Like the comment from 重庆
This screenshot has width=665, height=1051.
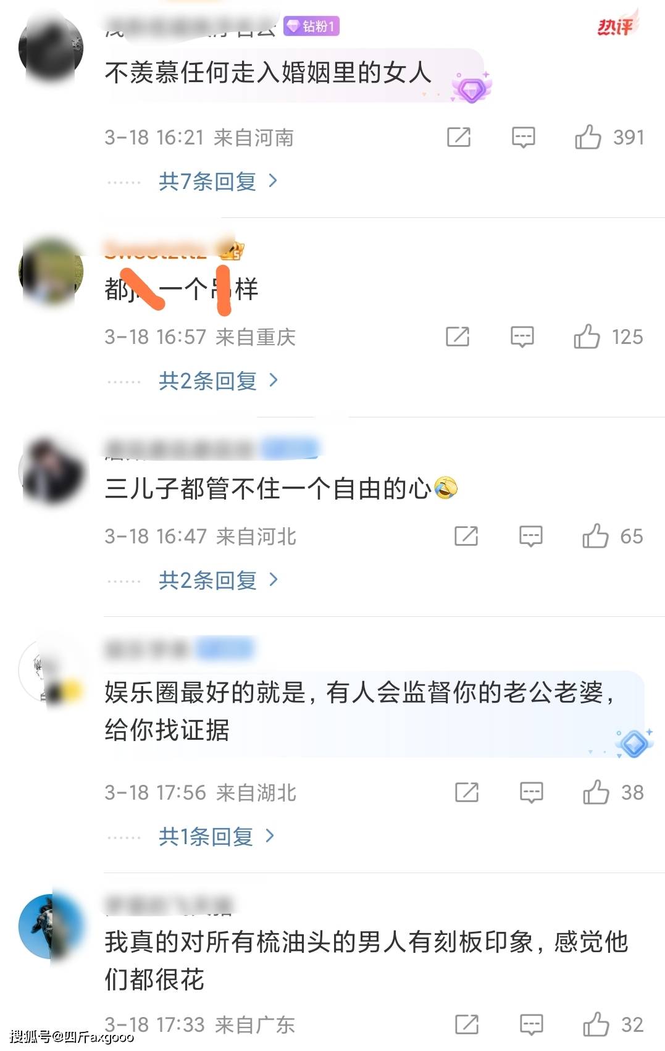click(x=587, y=337)
